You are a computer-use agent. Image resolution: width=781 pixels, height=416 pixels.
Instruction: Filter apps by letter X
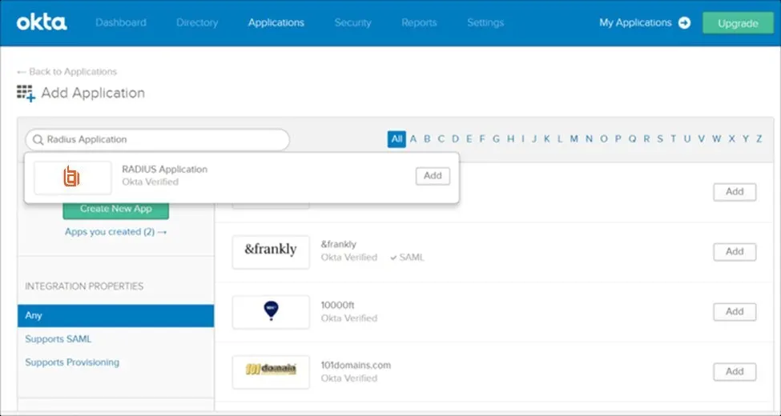click(731, 139)
